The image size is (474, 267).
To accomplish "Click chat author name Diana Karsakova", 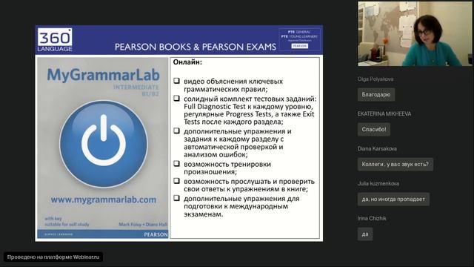I will click(x=377, y=148).
